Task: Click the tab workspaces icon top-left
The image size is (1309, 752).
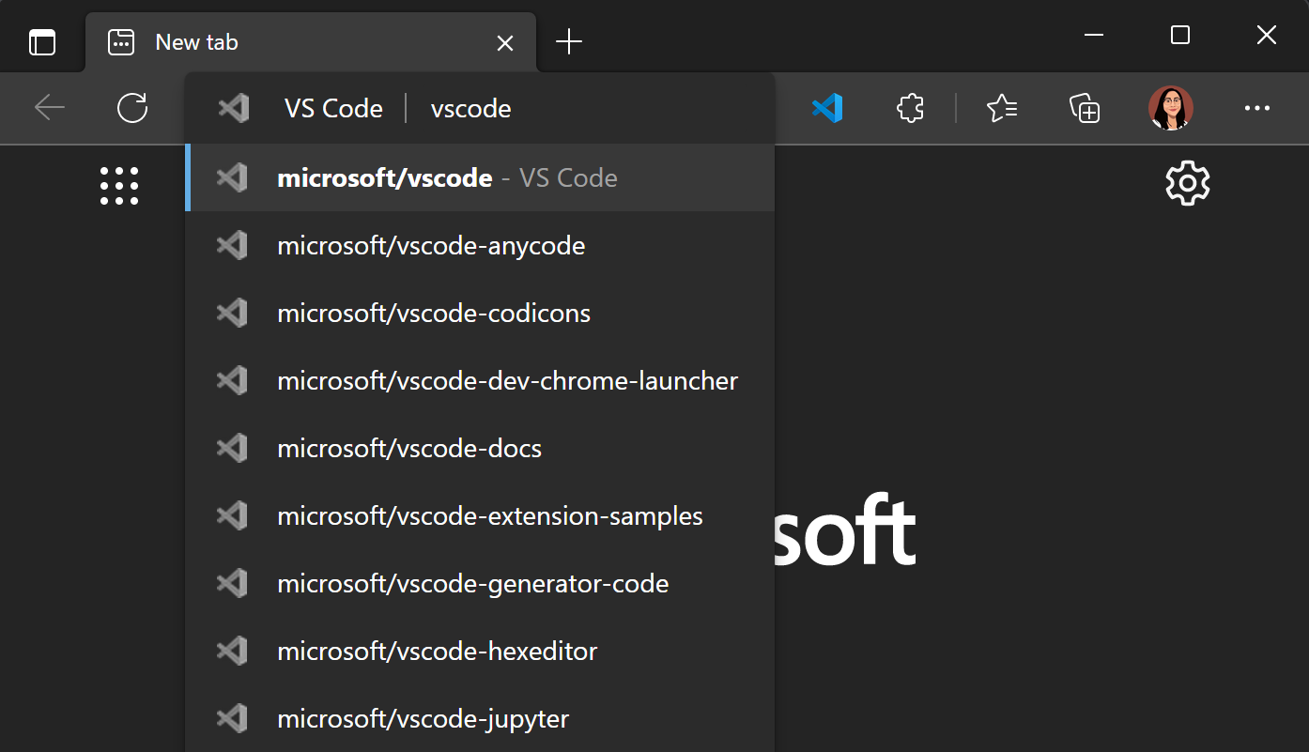Action: 41,41
